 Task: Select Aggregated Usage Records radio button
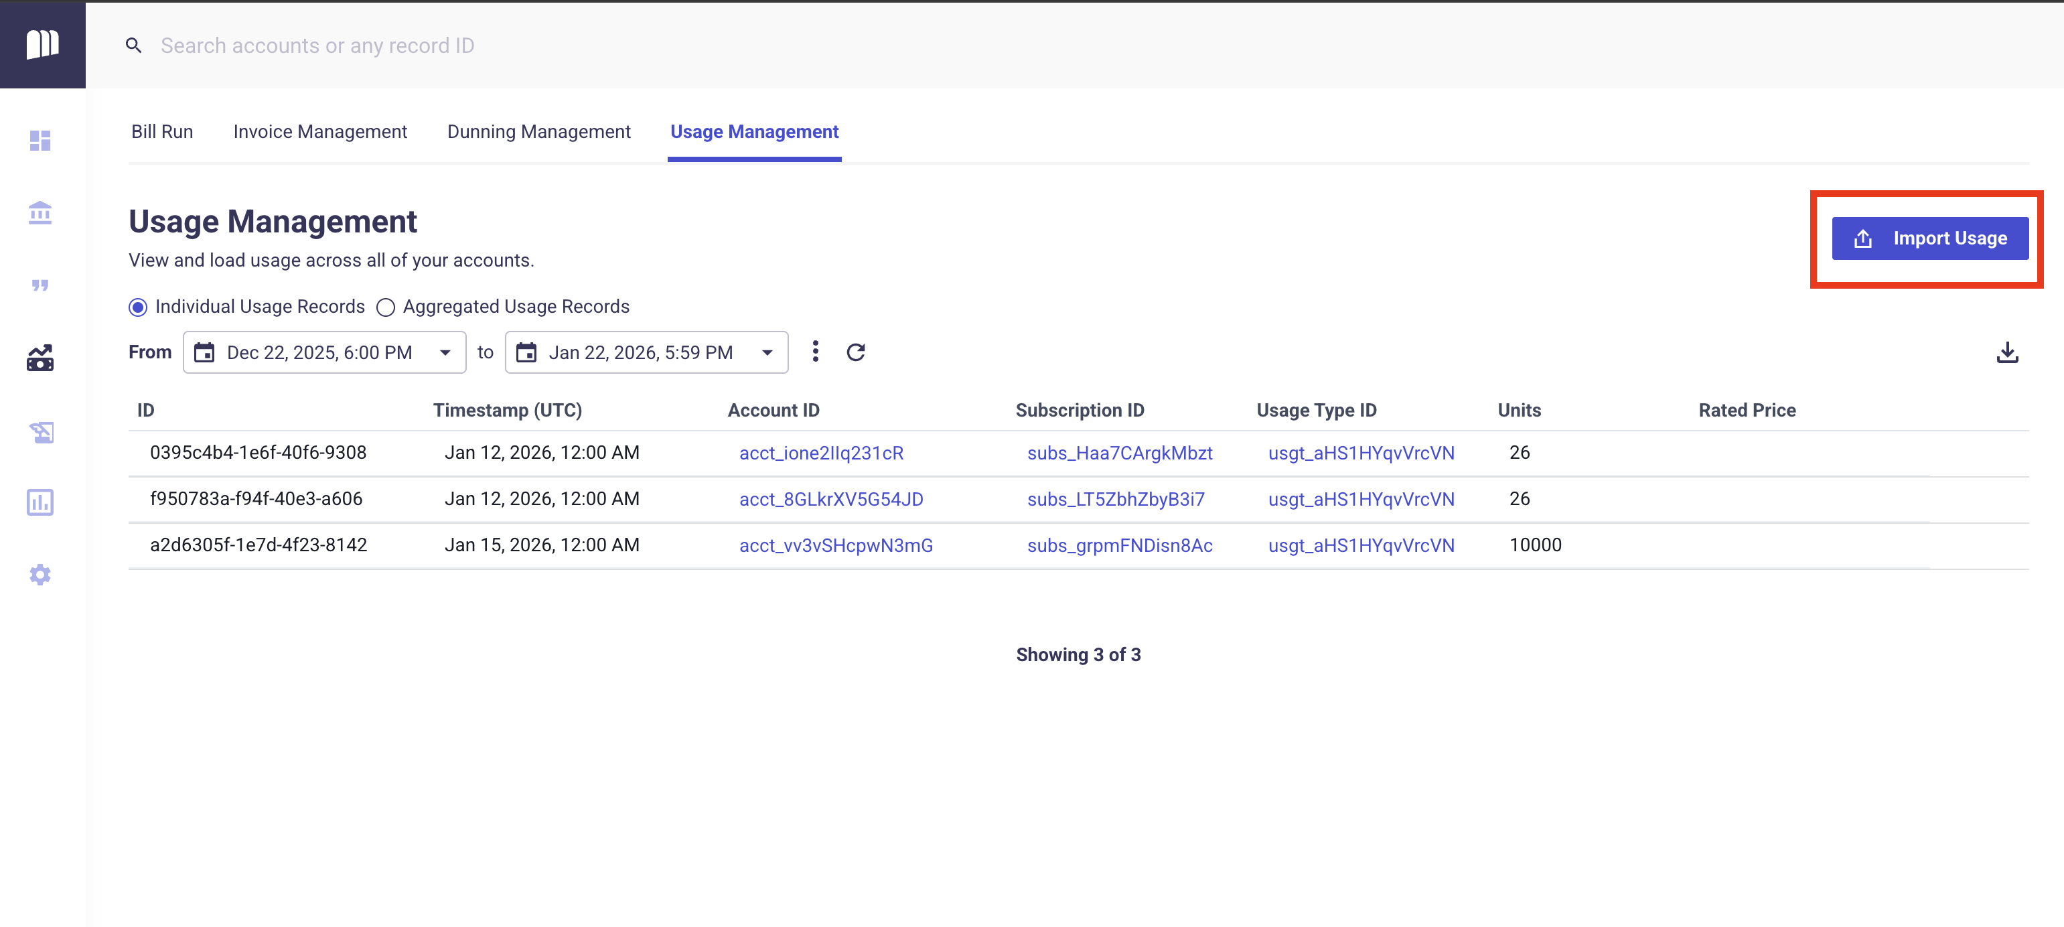(385, 307)
